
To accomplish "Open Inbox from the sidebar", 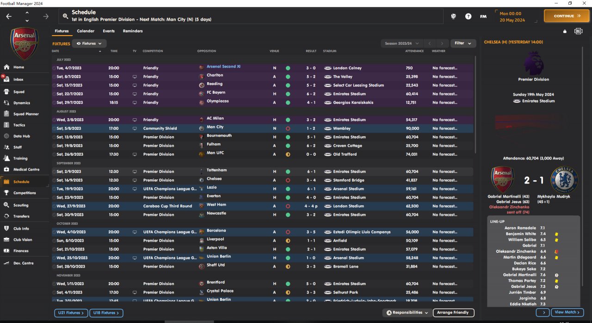I will (18, 79).
